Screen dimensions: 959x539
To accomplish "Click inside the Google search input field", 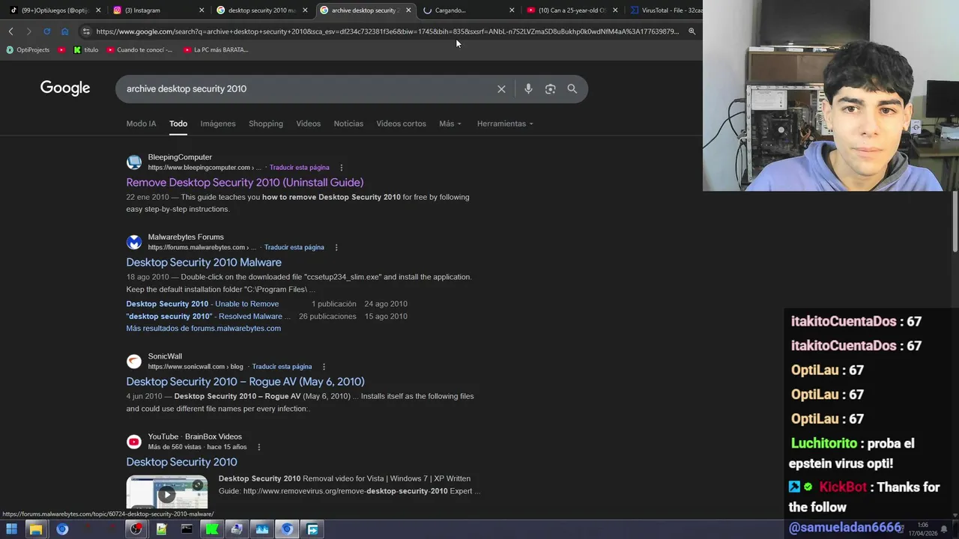I will [x=307, y=89].
